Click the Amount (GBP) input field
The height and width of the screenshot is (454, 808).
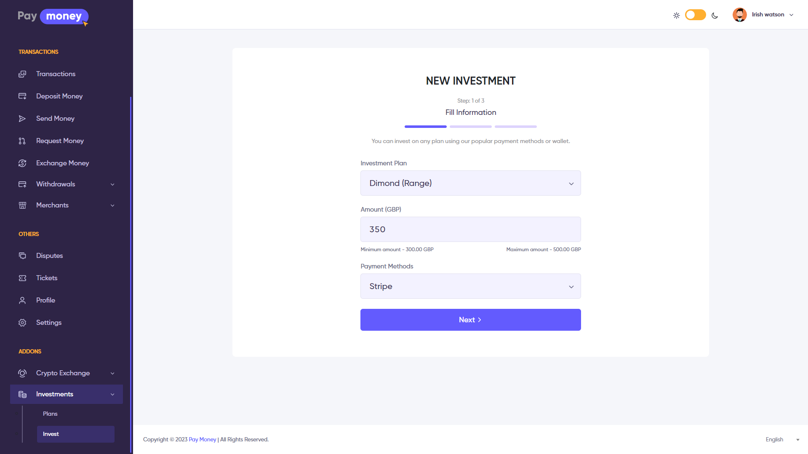point(470,229)
